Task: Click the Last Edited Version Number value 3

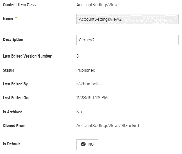Action: 77,56
